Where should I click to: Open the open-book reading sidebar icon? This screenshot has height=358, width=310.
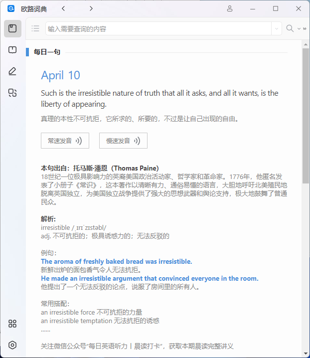pyautogui.click(x=12, y=50)
